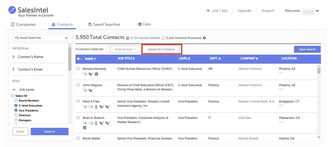Tick the checkbox for Barbara Kennedy's row

pyautogui.click(x=78, y=69)
